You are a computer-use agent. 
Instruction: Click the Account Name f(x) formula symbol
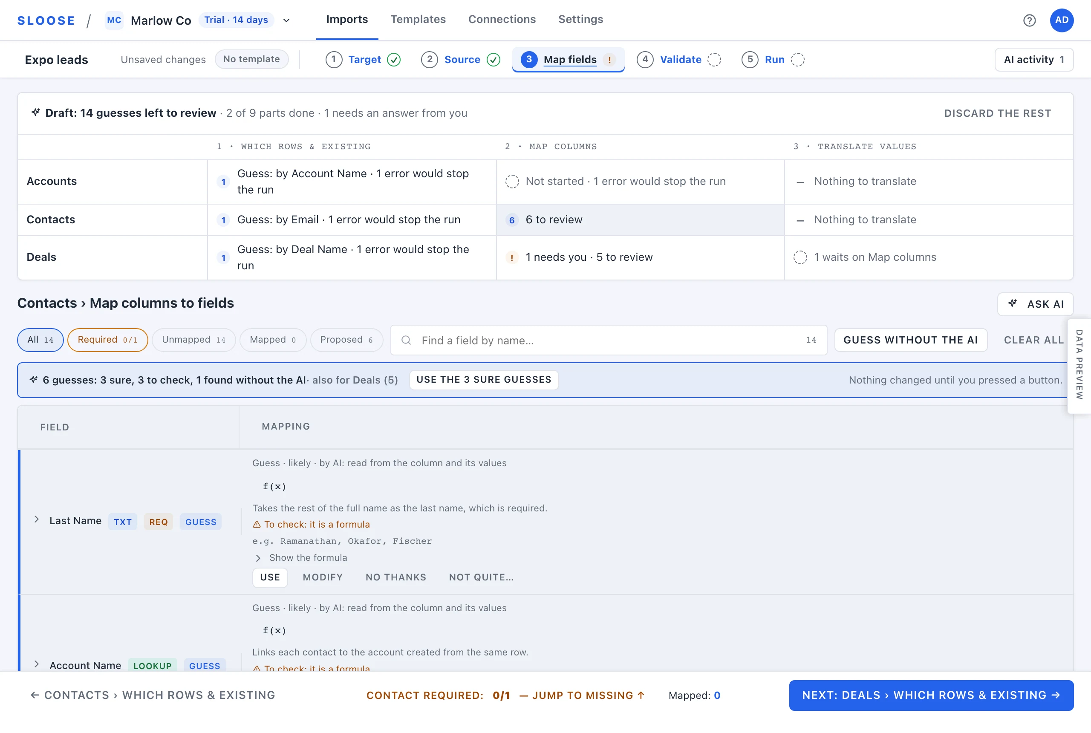tap(274, 630)
